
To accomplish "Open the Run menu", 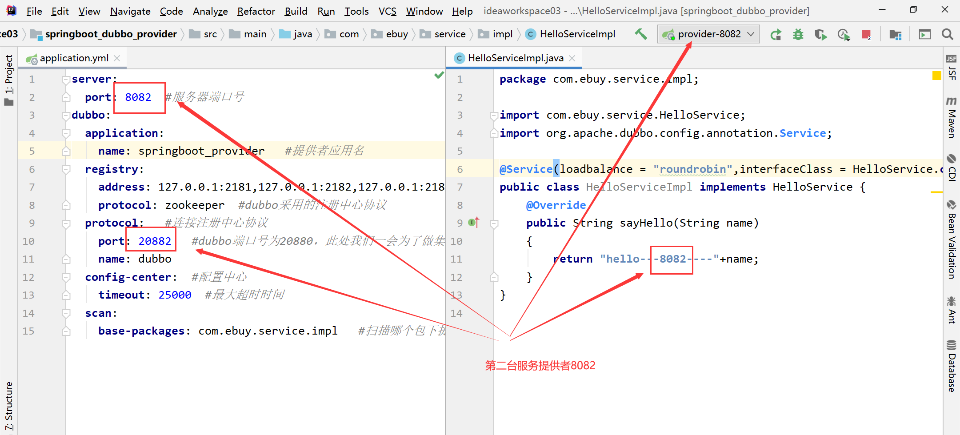I will pos(326,11).
